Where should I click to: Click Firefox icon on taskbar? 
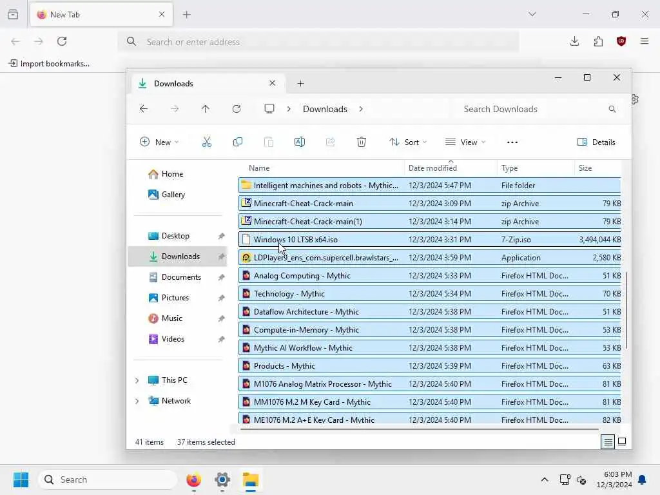pyautogui.click(x=193, y=480)
